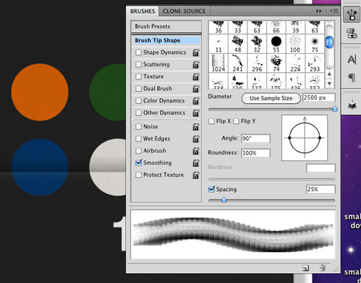Click the Use Sample Size button
Viewport: 361px width, 283px height.
[x=271, y=98]
